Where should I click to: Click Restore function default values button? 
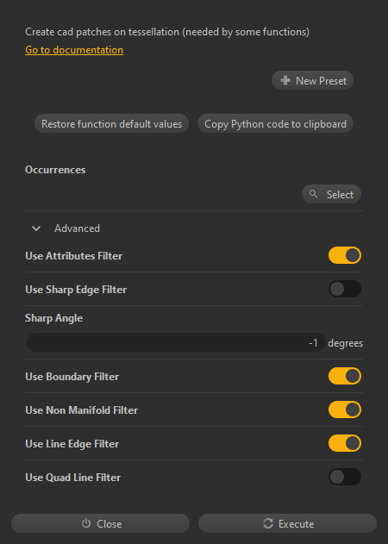[x=111, y=123]
